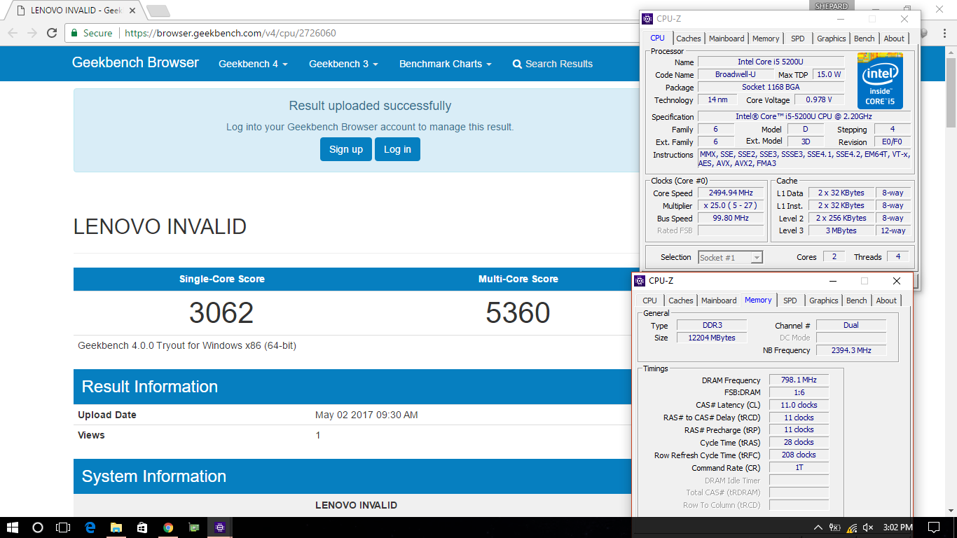The height and width of the screenshot is (538, 957).
Task: Click the Sign up button
Action: pos(346,149)
